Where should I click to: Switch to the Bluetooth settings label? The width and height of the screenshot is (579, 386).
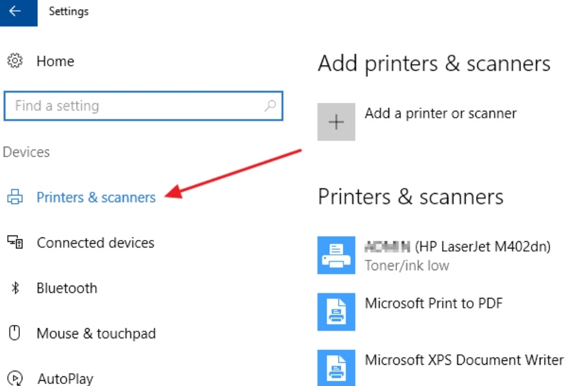point(67,288)
